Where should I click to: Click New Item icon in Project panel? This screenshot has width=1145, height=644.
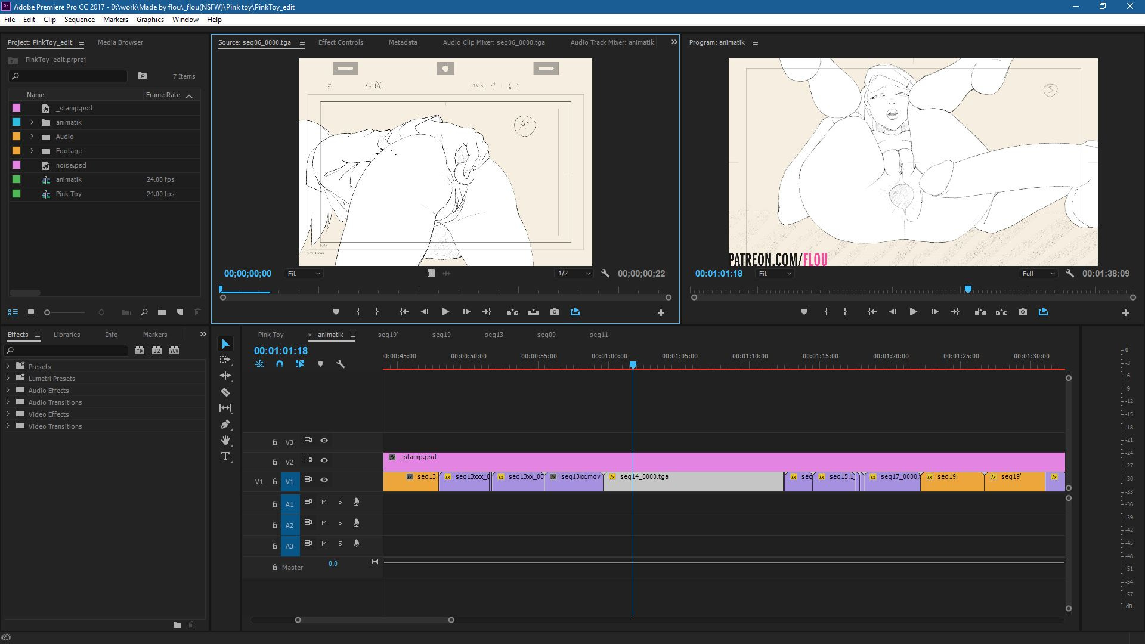coord(180,312)
